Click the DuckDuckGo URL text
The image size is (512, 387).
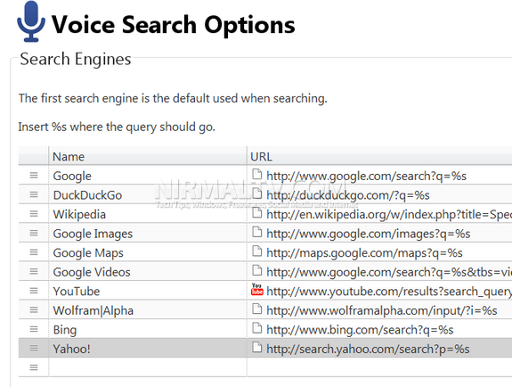[348, 195]
